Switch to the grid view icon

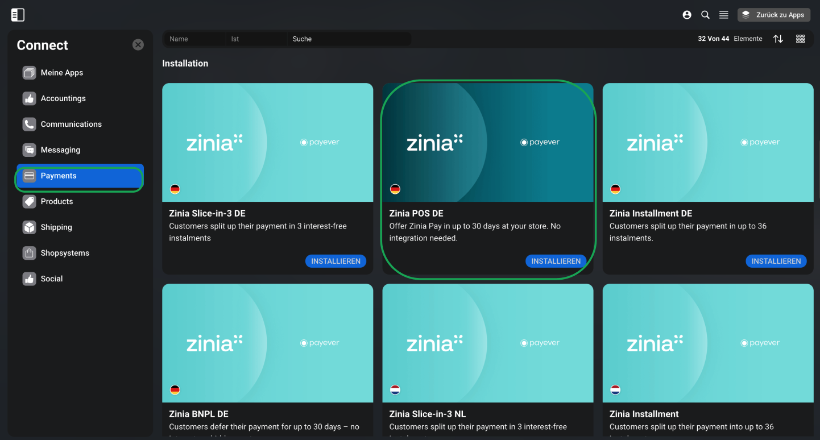tap(800, 39)
